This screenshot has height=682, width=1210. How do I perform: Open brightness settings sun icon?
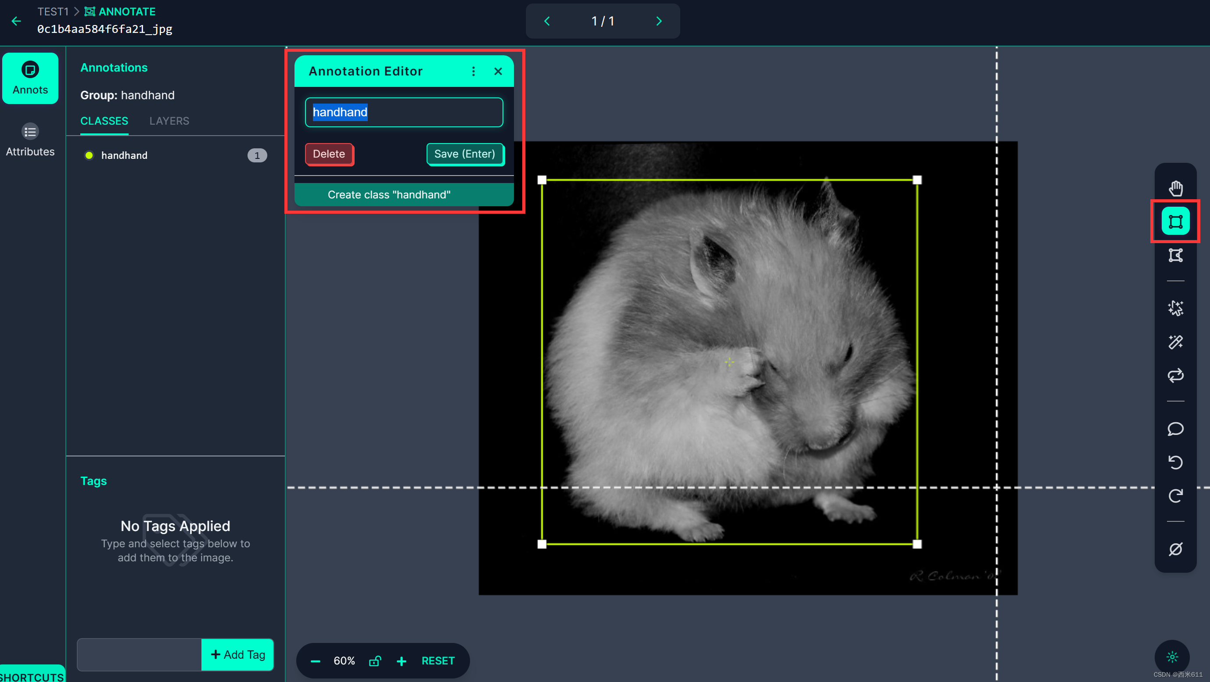click(x=1172, y=657)
